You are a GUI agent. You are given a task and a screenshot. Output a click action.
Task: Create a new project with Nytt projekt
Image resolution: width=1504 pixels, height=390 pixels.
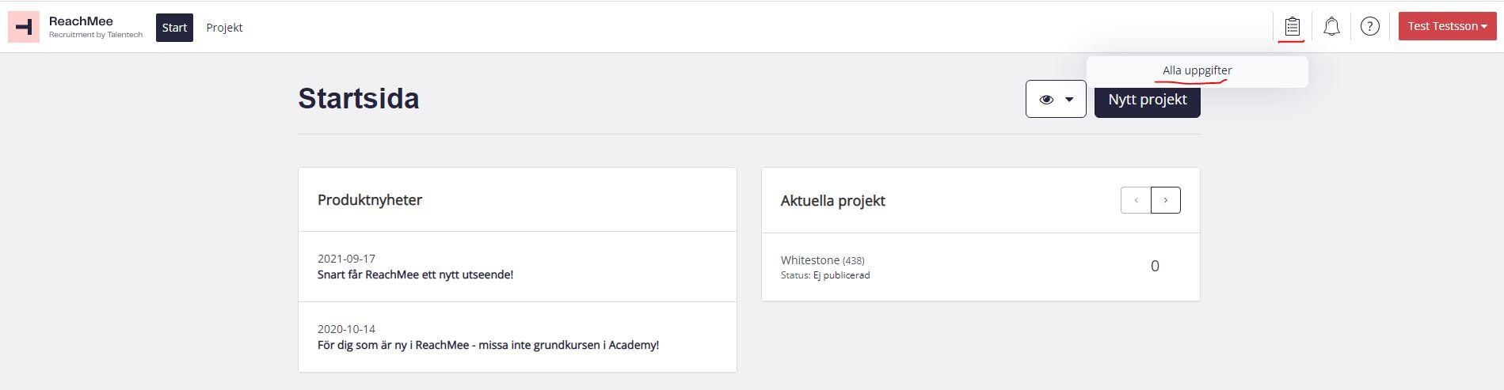click(x=1147, y=100)
